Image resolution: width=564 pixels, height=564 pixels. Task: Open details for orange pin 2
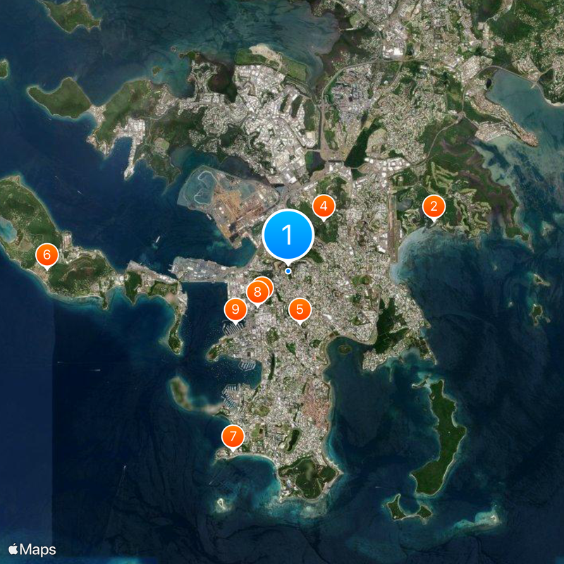(x=434, y=207)
